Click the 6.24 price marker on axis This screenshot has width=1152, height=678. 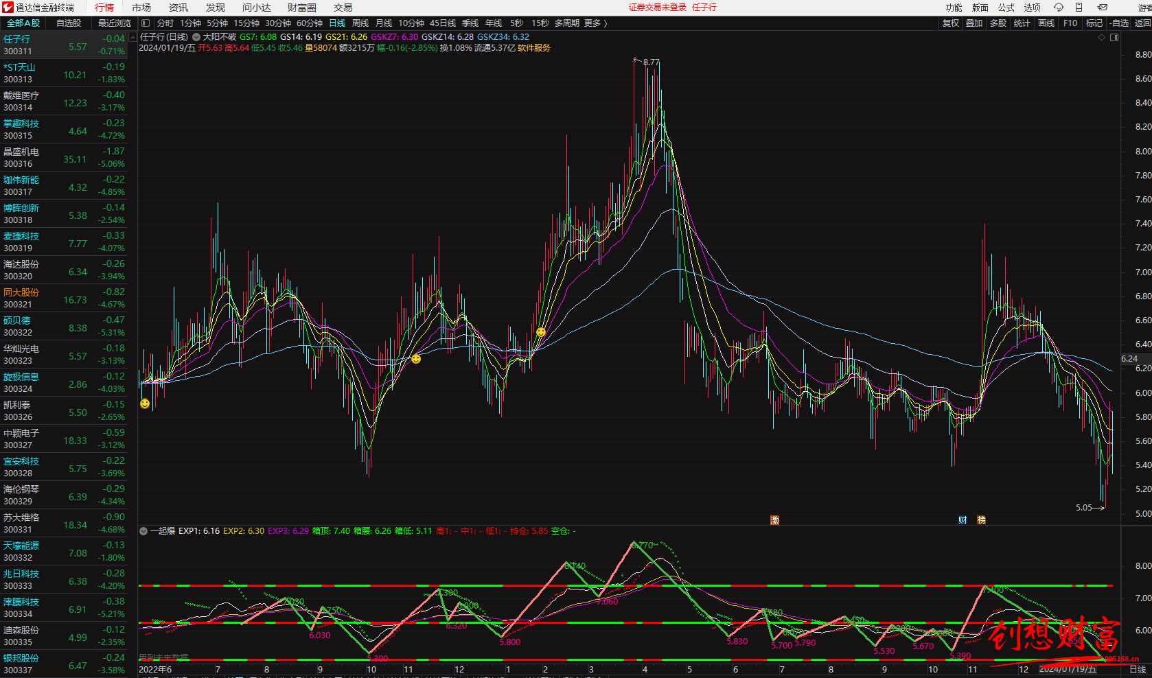click(x=1130, y=359)
